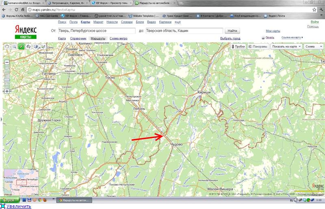Open Яндекс.Почта bookmark

click(275, 16)
